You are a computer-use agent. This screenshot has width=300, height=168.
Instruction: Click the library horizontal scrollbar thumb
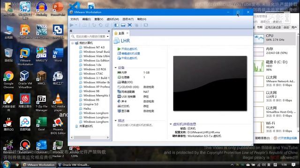82,137
